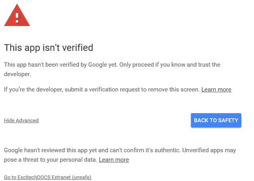The width and height of the screenshot is (254, 181).
Task: Click the text "Google hasn't reviewed this app yet"
Action: (53, 150)
